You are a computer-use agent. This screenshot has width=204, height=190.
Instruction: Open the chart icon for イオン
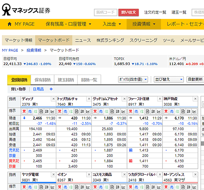(x=88, y=187)
